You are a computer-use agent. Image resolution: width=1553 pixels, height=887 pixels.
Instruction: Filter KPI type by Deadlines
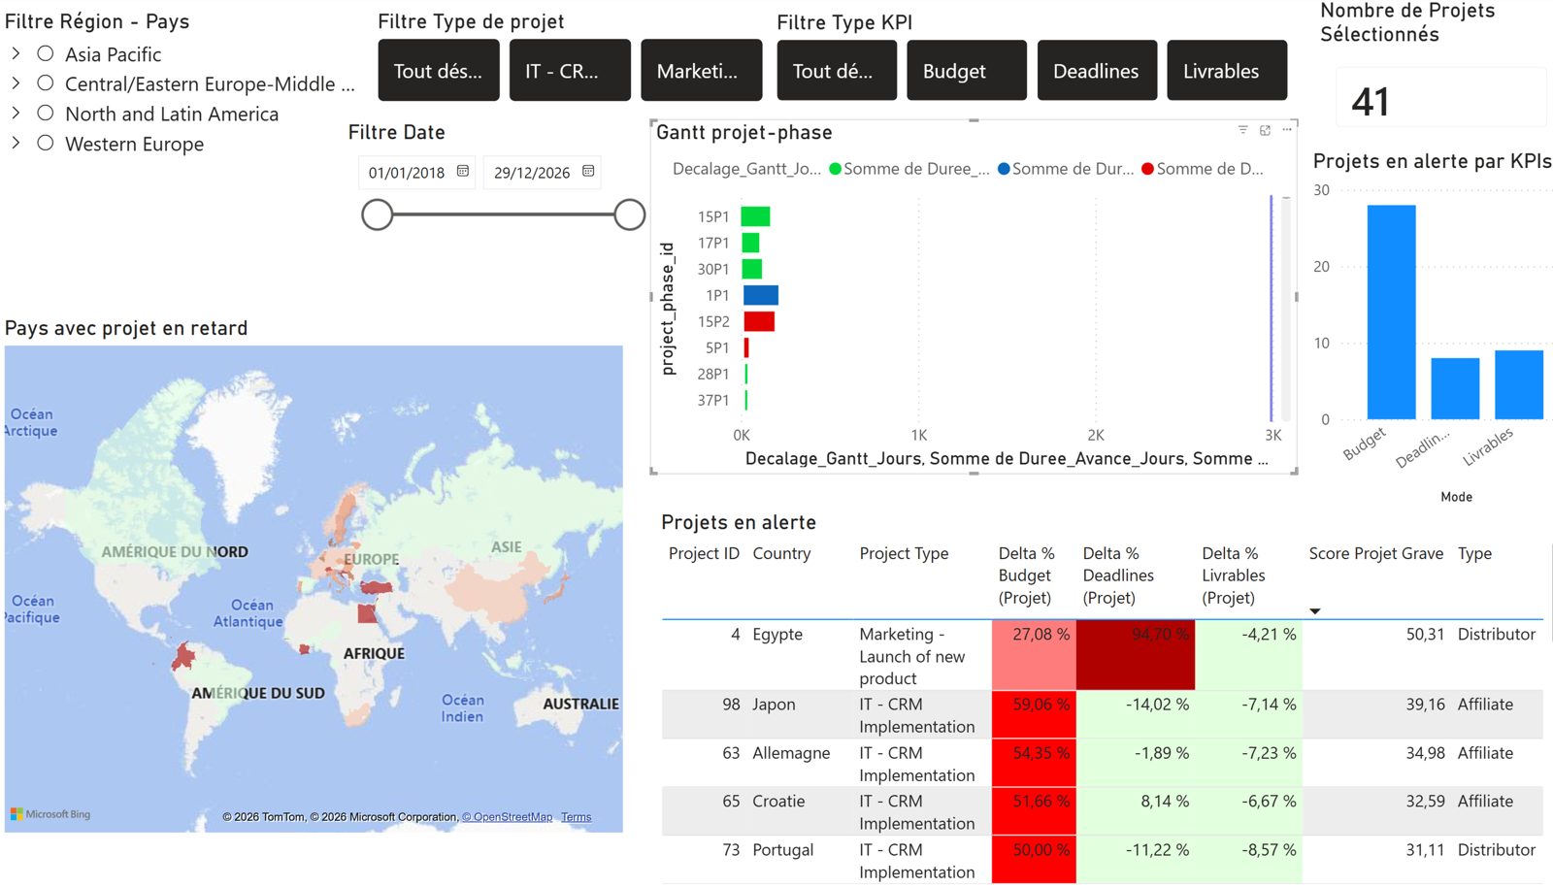tap(1098, 71)
